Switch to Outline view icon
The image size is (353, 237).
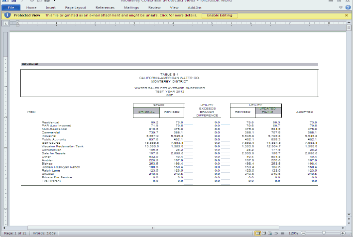point(276,233)
